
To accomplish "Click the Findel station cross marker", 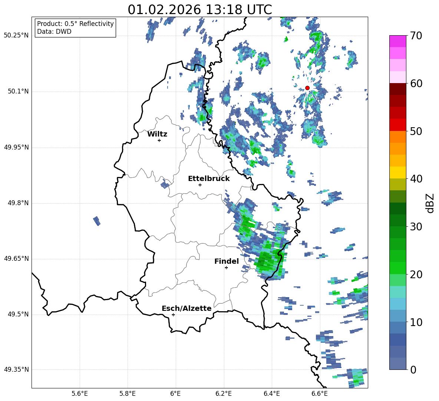I will (226, 268).
